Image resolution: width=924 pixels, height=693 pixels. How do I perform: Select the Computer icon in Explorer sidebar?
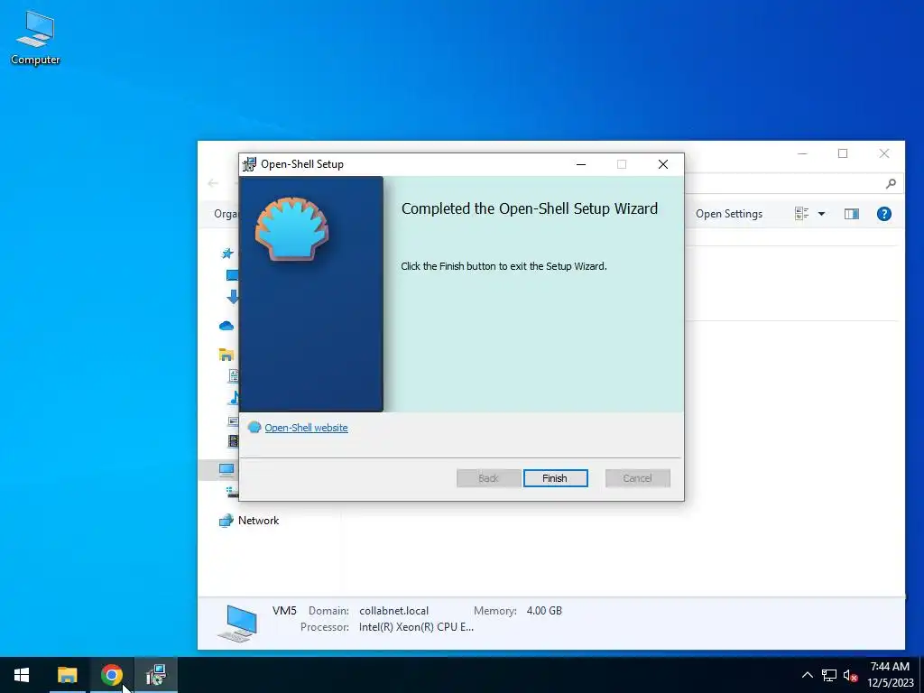coord(226,469)
